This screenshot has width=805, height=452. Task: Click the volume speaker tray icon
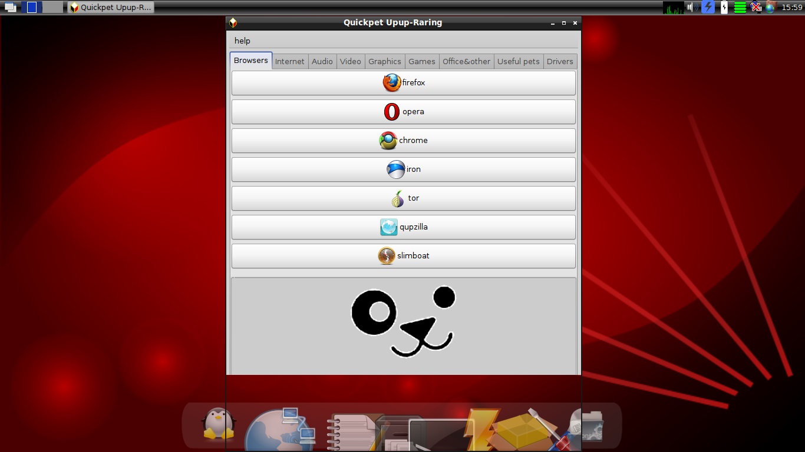(692, 8)
